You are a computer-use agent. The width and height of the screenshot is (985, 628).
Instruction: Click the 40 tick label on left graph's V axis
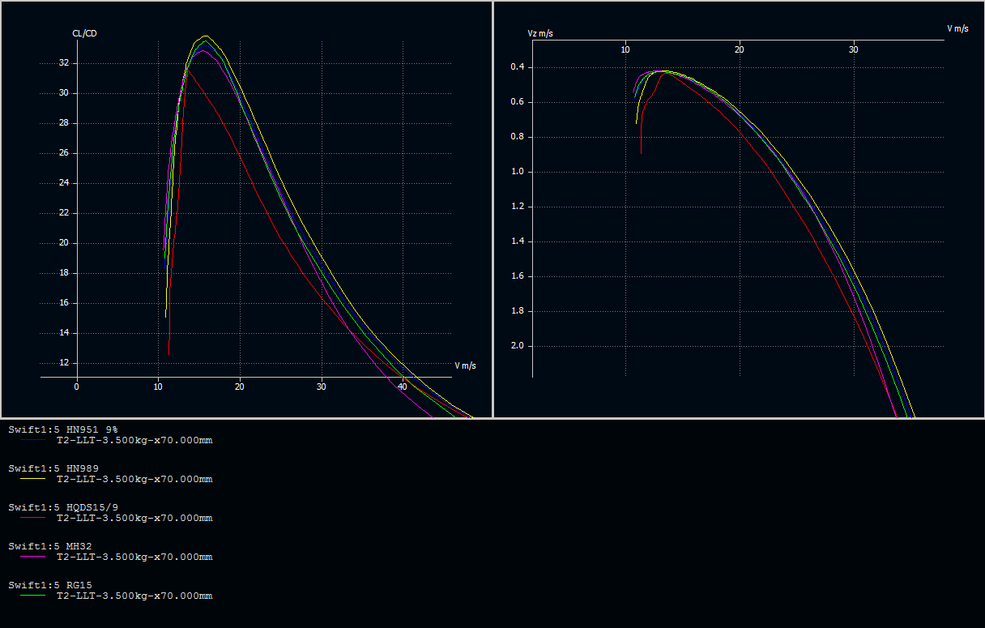click(x=403, y=387)
